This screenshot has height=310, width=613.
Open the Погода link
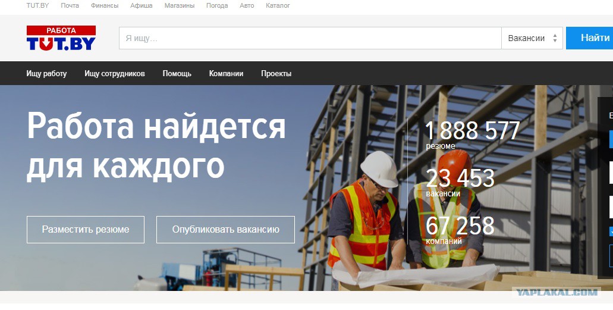coord(216,5)
